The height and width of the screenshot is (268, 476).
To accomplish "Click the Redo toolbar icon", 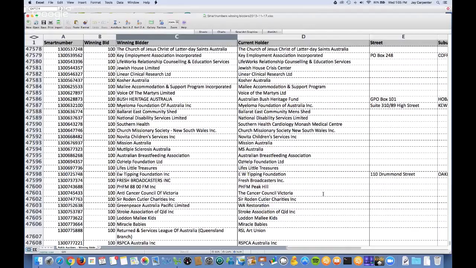I will (x=104, y=23).
